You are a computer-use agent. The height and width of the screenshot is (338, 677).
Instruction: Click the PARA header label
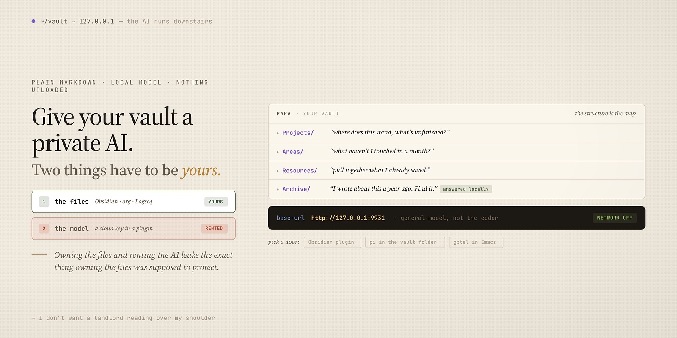284,114
